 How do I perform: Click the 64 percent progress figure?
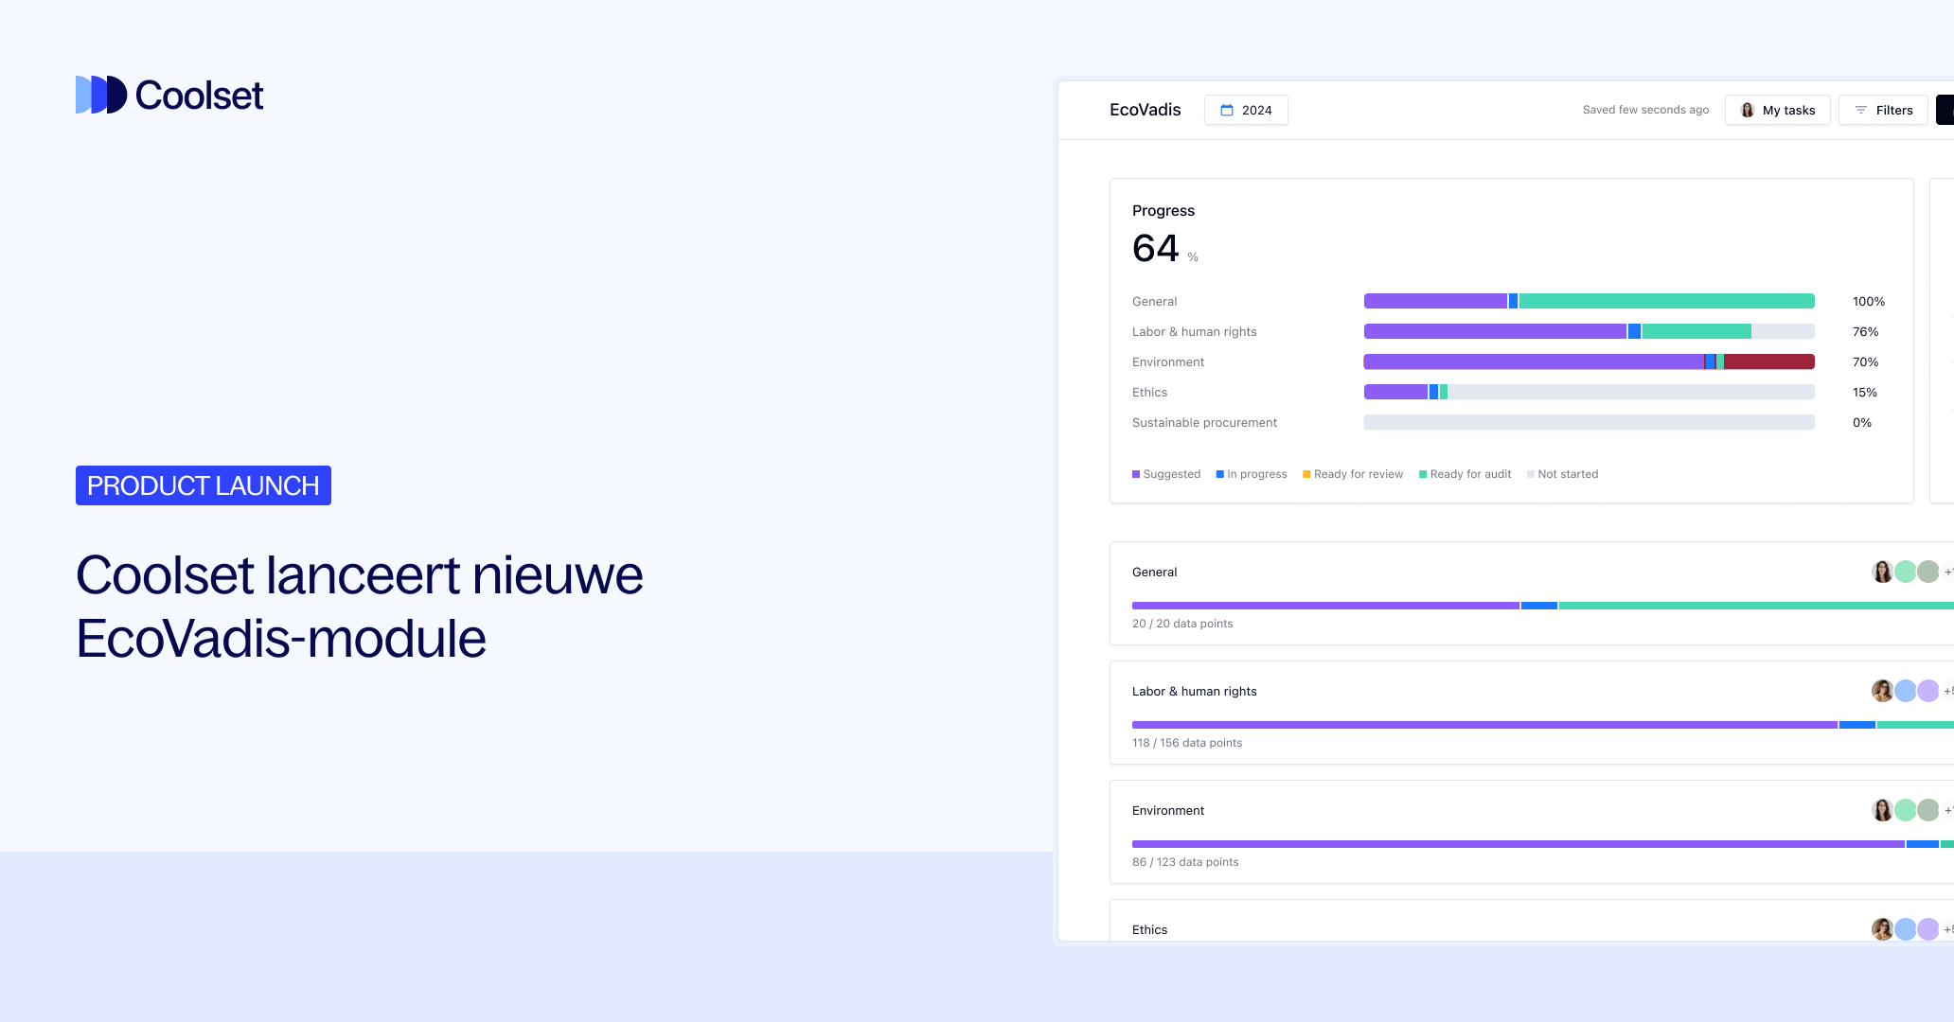coord(1156,248)
